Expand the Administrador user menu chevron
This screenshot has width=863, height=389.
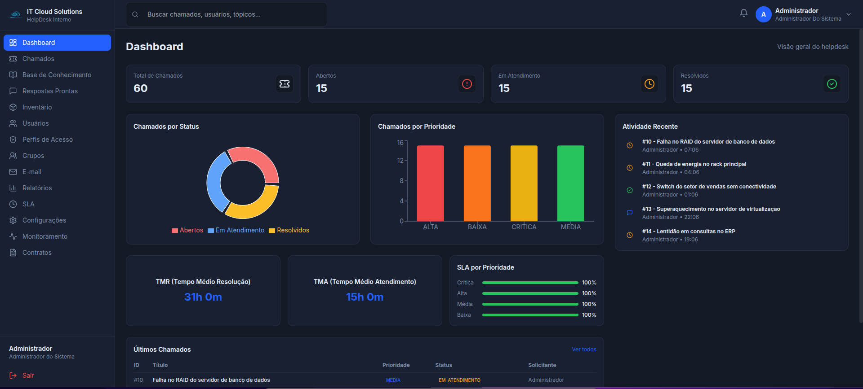point(849,14)
